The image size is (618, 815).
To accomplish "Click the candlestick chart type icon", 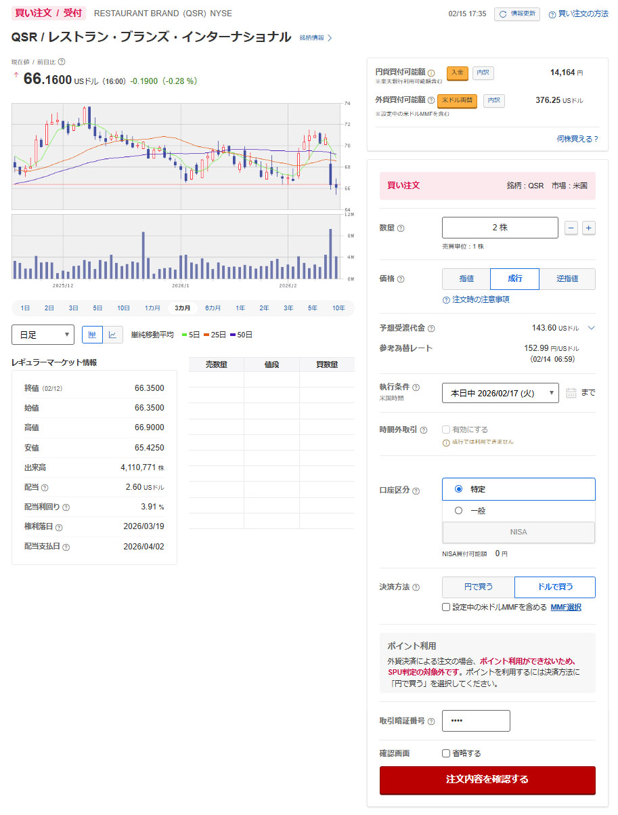I will tap(92, 335).
